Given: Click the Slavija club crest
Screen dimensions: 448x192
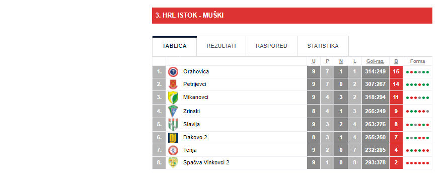Looking at the screenshot, I should tap(173, 124).
